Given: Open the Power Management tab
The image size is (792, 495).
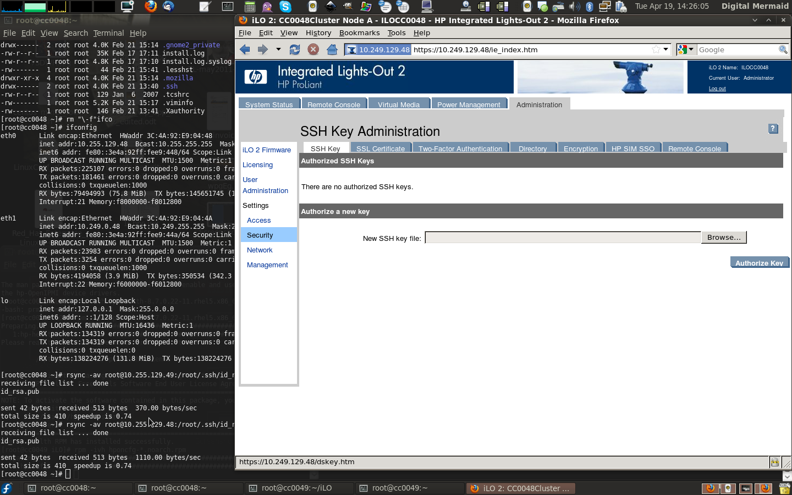Looking at the screenshot, I should 469,105.
